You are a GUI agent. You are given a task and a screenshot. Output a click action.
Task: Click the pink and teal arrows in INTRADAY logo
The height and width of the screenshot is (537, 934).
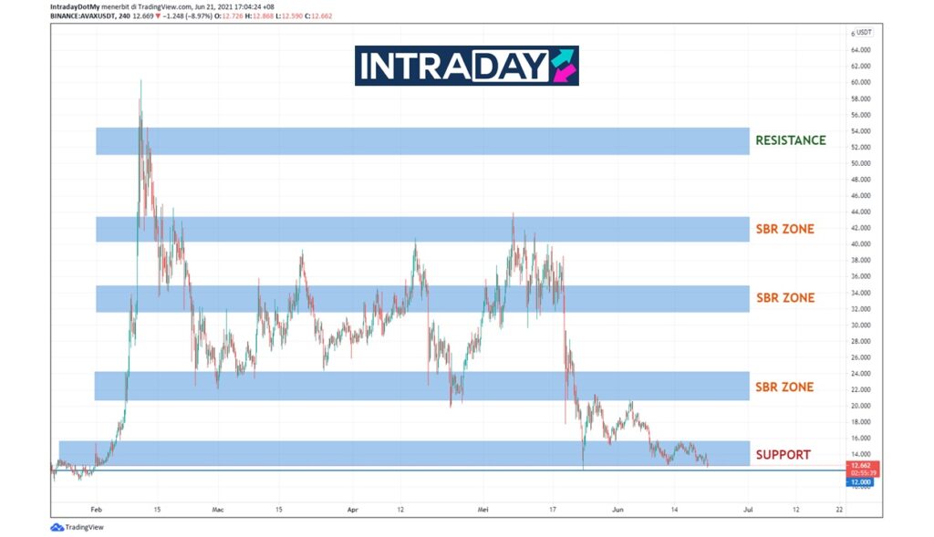click(x=563, y=66)
